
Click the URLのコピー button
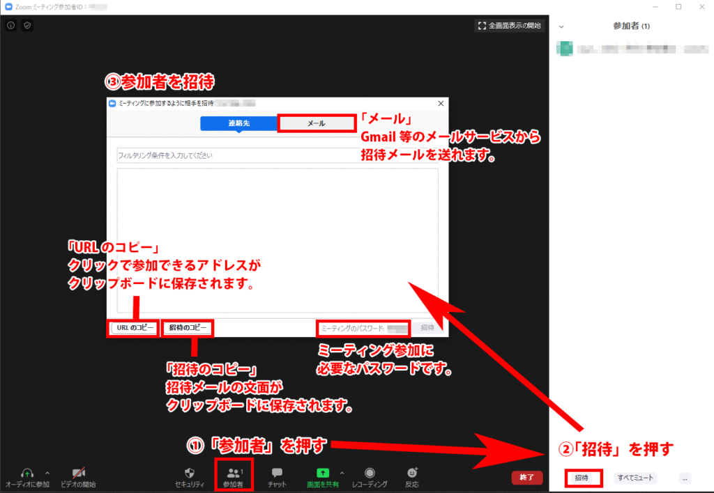132,327
